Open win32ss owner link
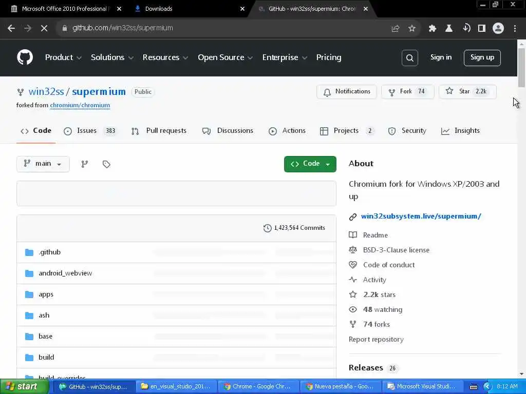 (46, 92)
